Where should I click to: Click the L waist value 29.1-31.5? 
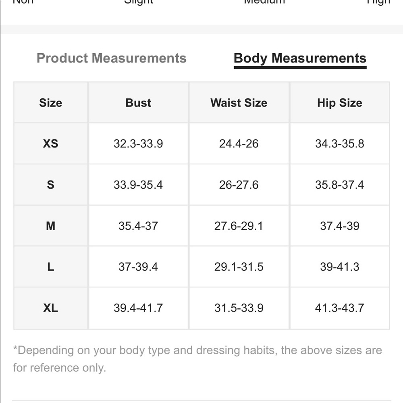click(x=239, y=267)
